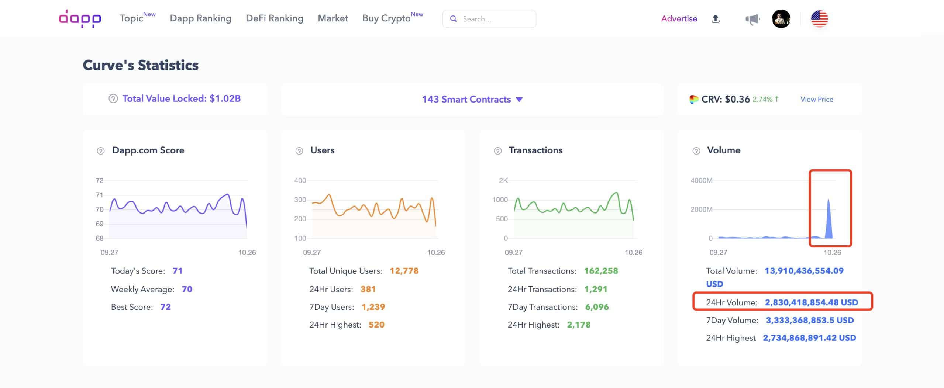Click the Volume chart spike

pyautogui.click(x=828, y=219)
